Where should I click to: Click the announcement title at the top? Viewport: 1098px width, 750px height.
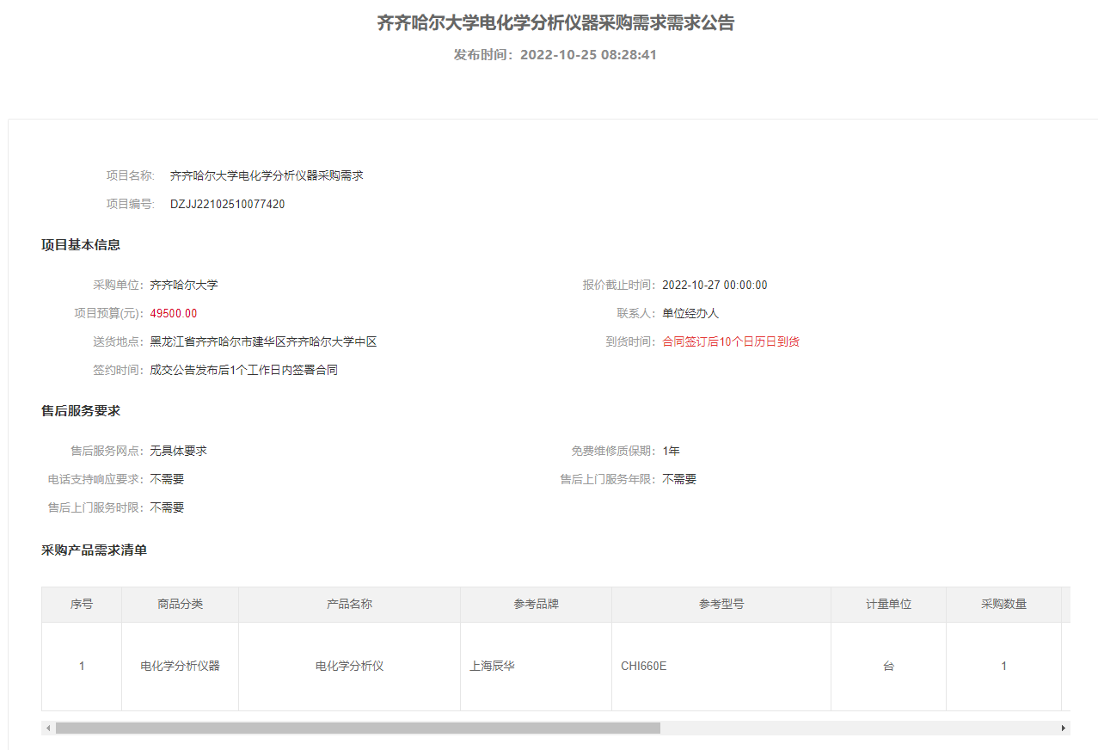[555, 23]
